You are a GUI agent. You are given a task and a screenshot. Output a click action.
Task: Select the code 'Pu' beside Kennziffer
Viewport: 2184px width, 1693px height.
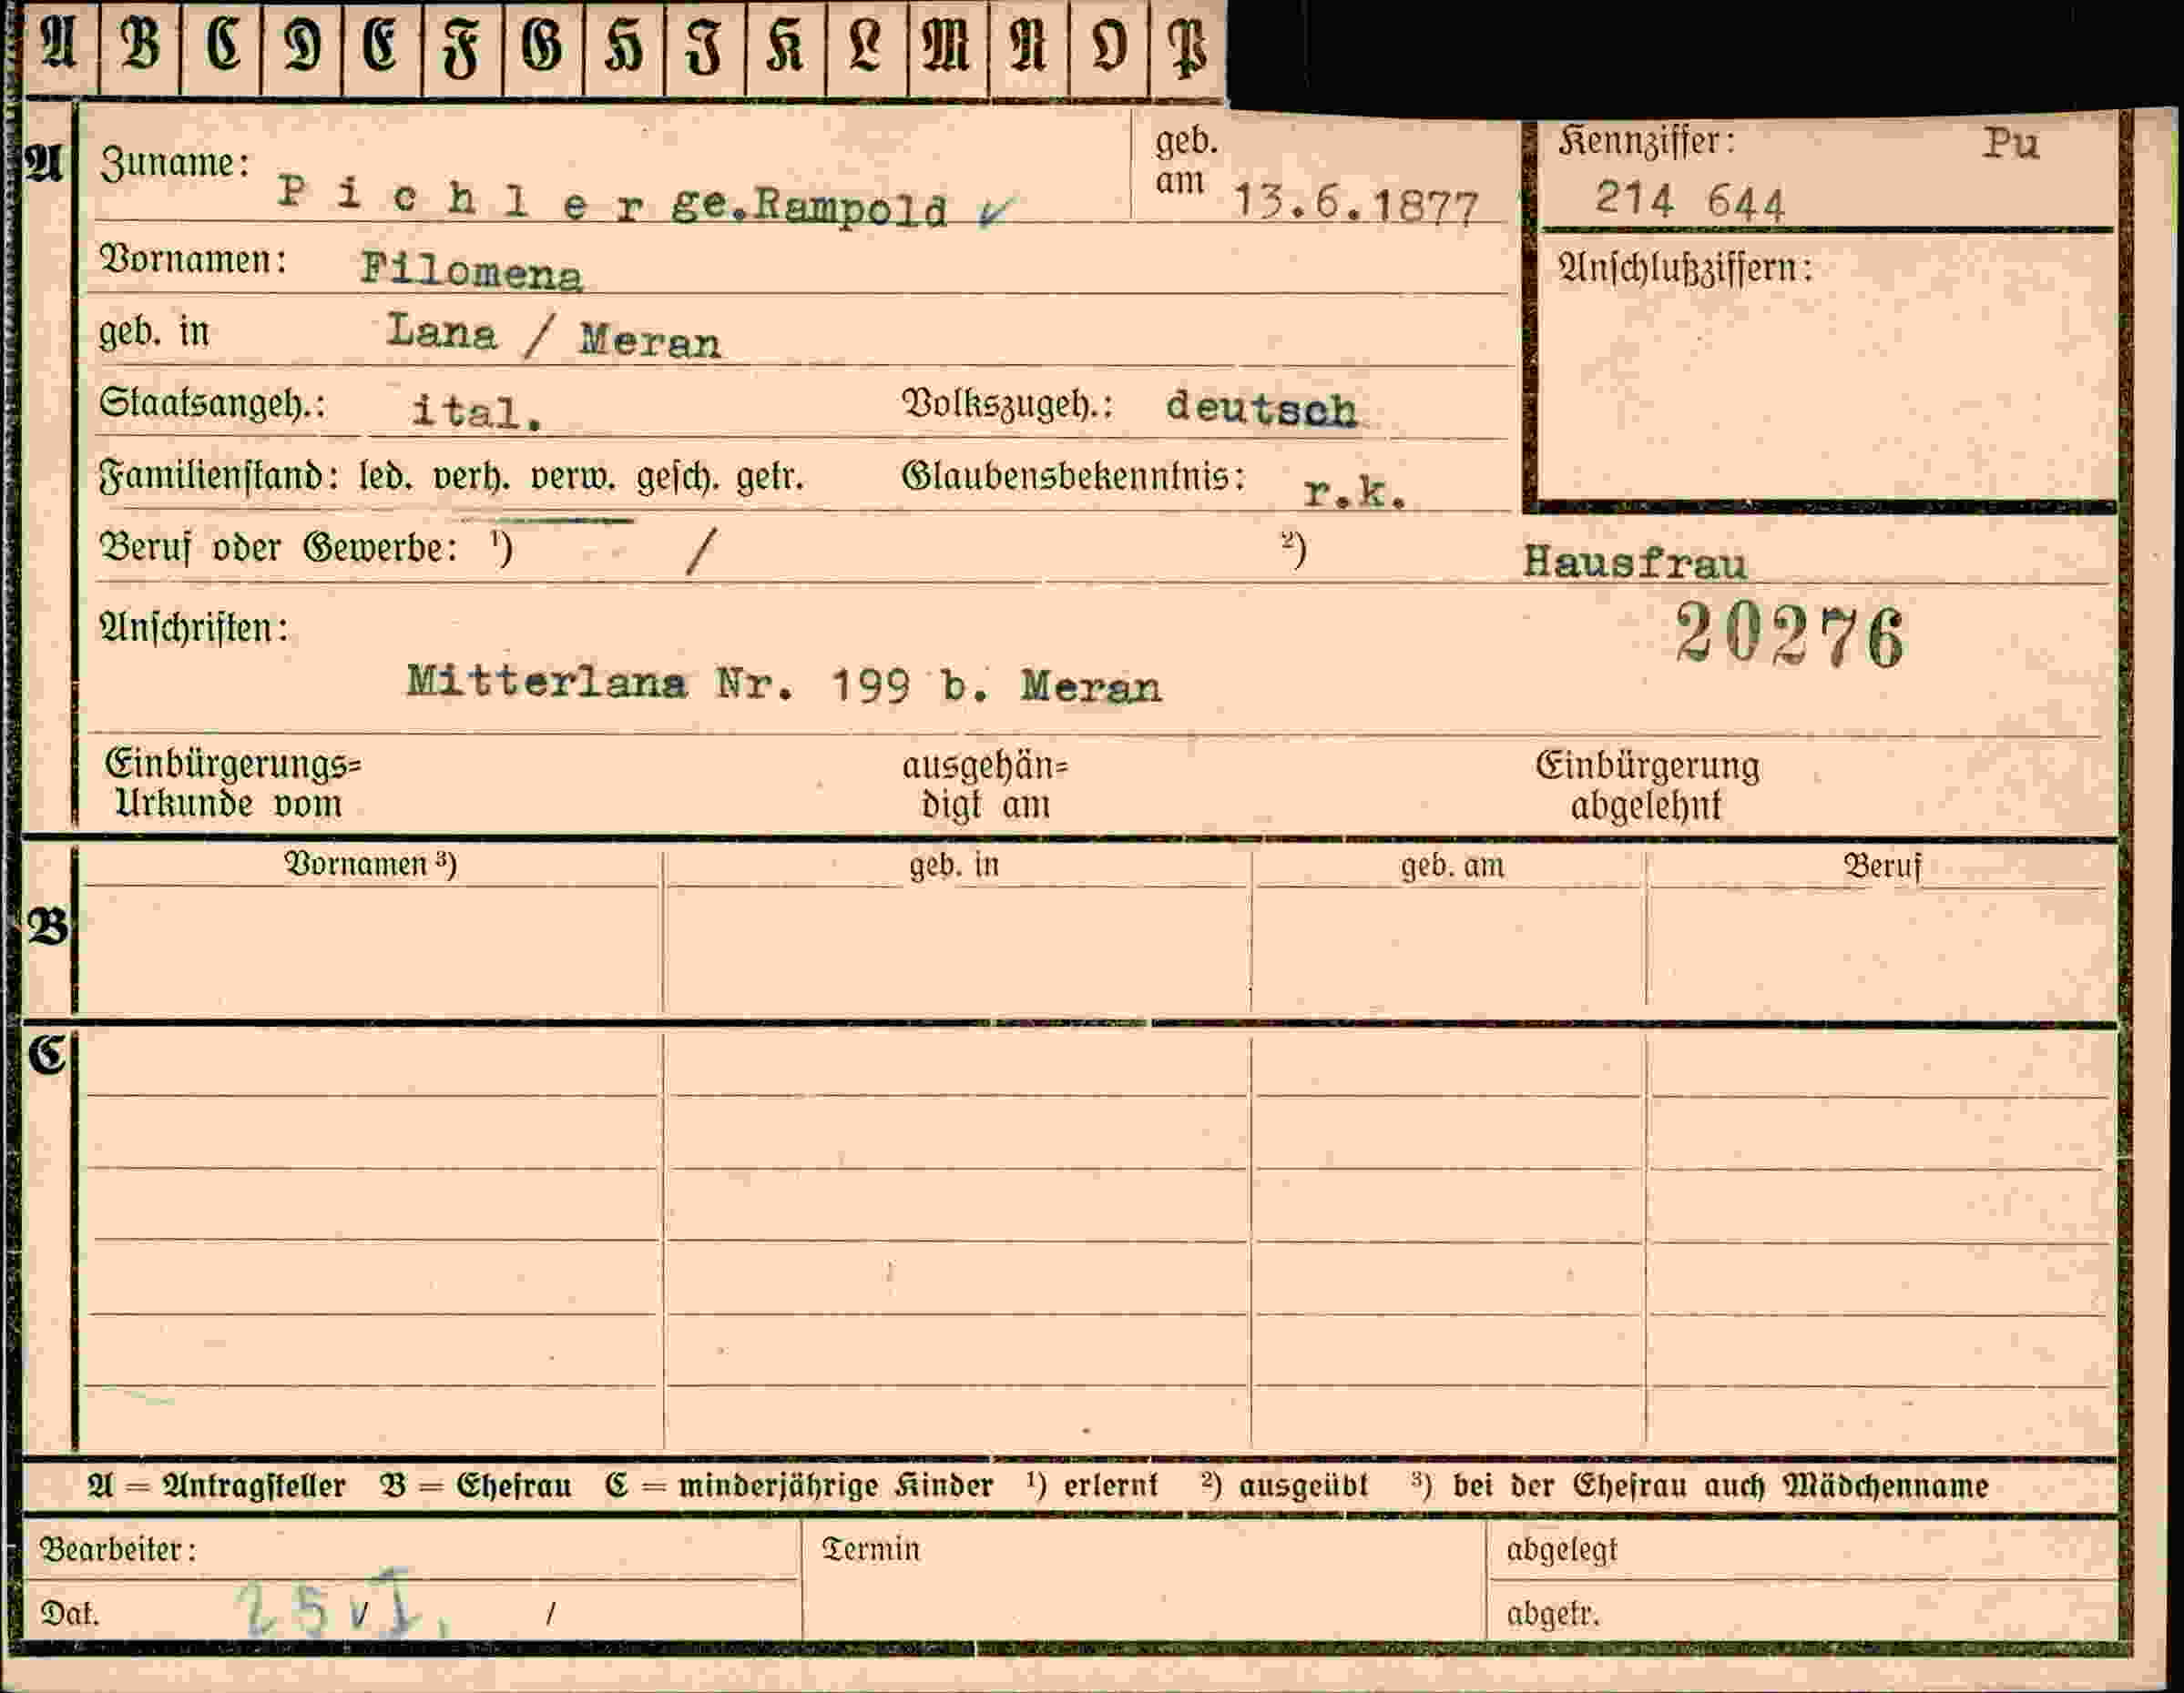[x=2011, y=144]
